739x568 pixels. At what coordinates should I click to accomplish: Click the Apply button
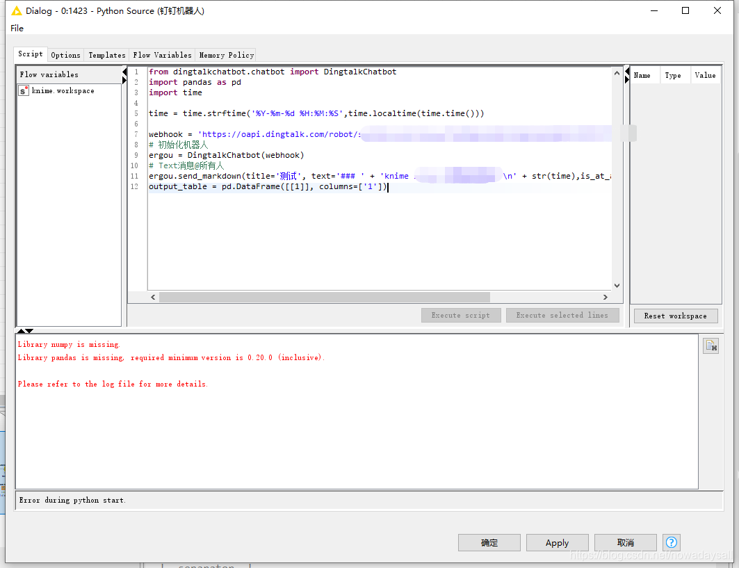pos(557,542)
